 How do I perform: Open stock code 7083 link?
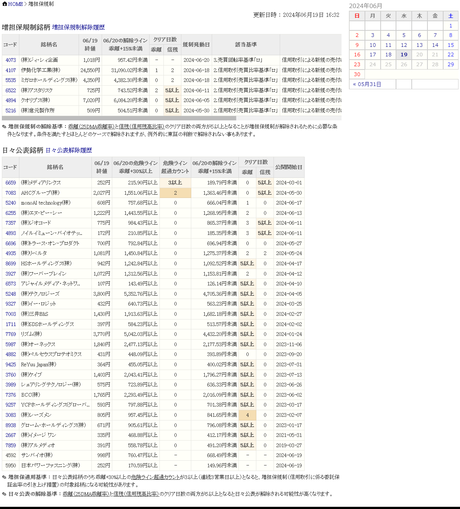11,193
